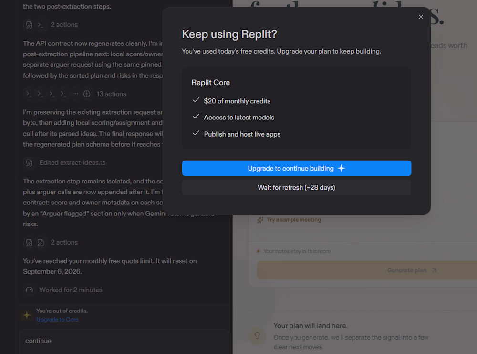Click the Worked for 2 minutes timer icon
The image size is (477, 354).
click(x=29, y=290)
